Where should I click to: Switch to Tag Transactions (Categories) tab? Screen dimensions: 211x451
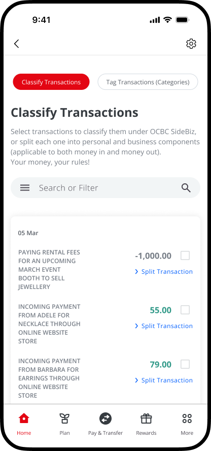click(148, 82)
